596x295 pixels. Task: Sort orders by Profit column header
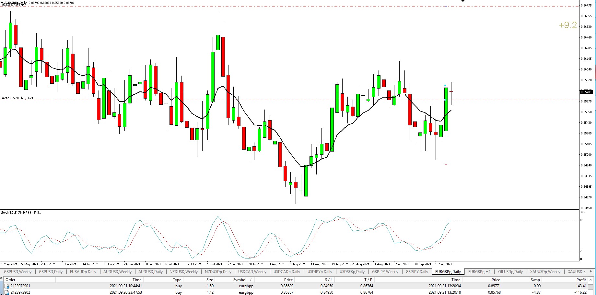581,280
